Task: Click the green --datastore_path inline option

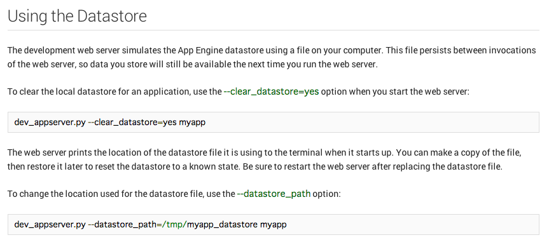Action: [274, 193]
